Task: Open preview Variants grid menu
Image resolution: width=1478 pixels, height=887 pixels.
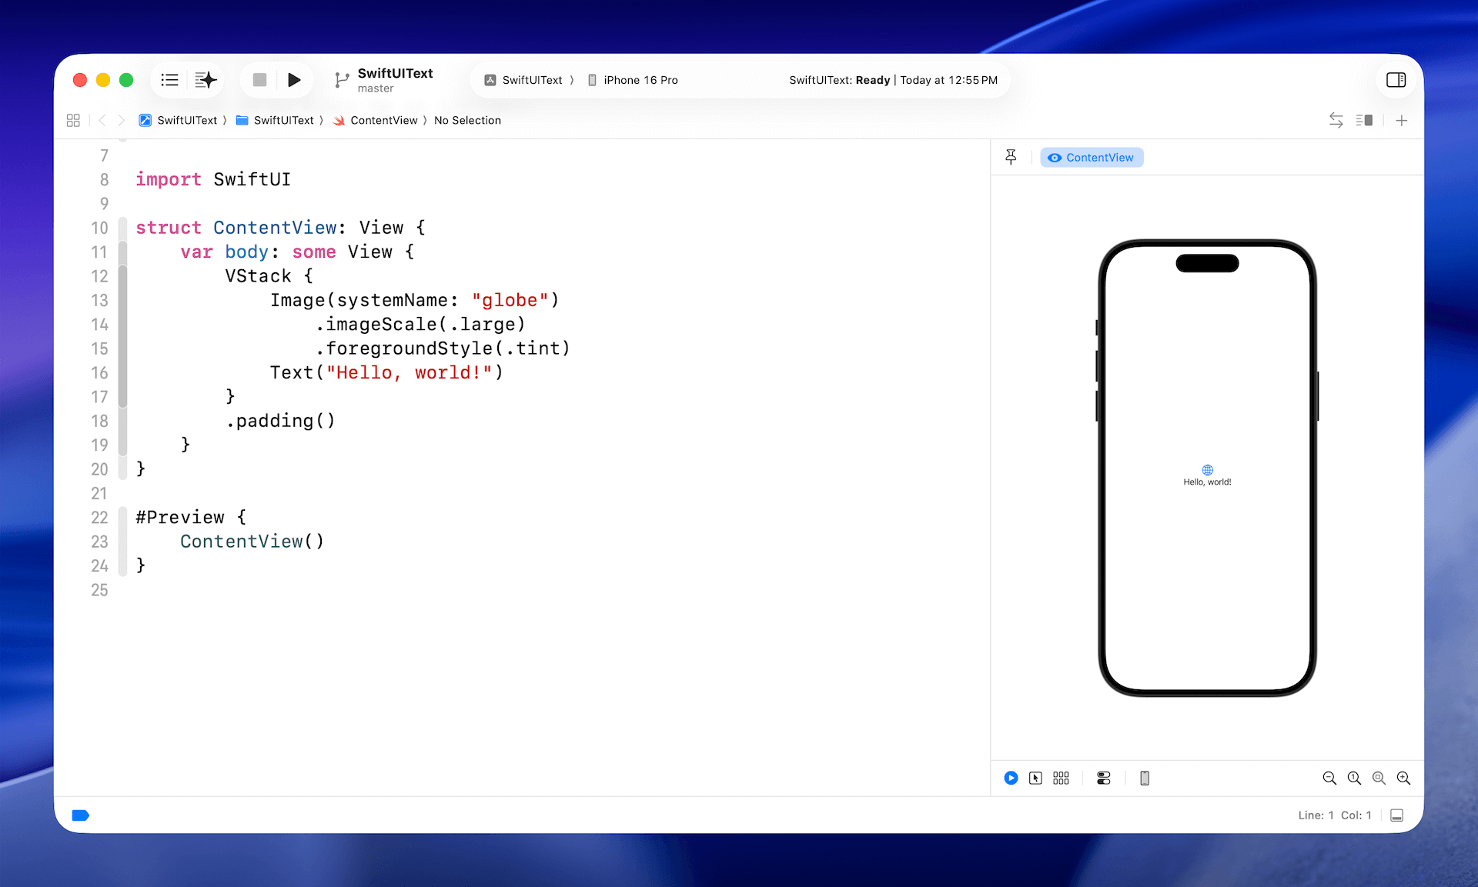Action: [x=1061, y=779]
